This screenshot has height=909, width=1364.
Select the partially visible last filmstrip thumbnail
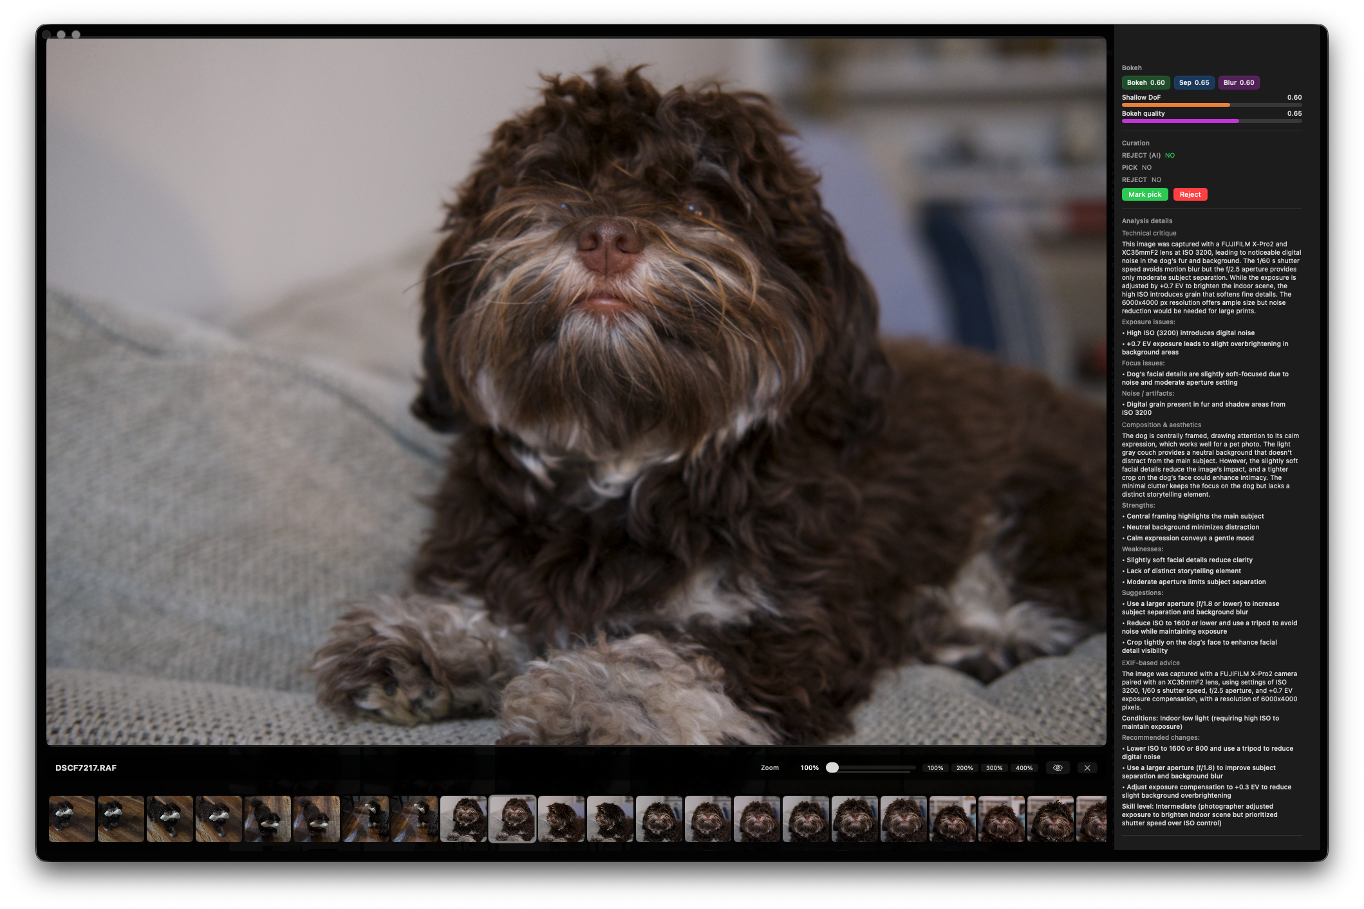tap(1092, 819)
